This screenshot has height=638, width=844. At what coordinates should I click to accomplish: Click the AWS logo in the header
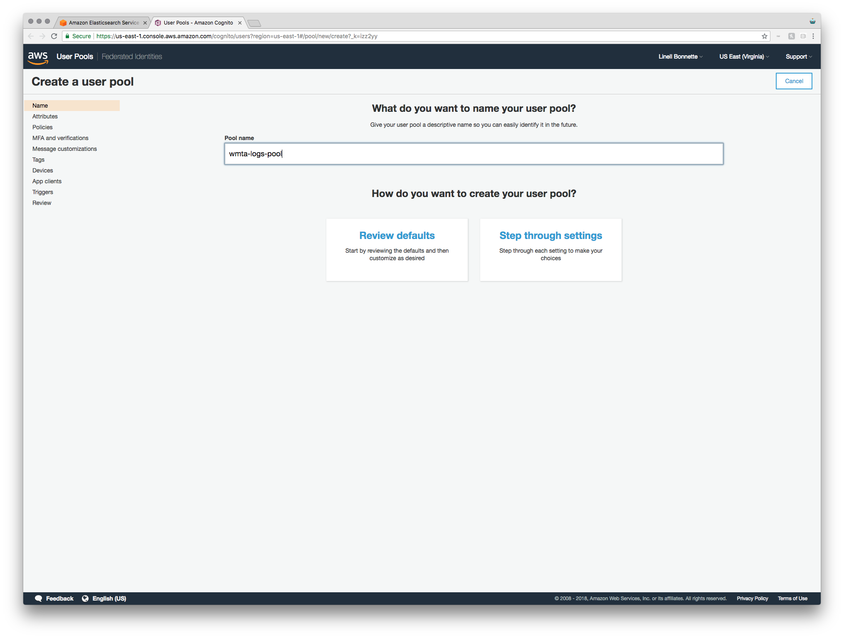click(38, 57)
